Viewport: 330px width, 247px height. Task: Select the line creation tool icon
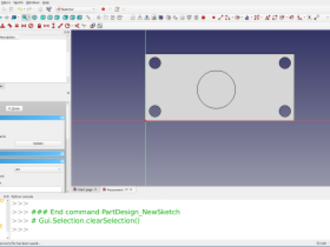pos(220,18)
